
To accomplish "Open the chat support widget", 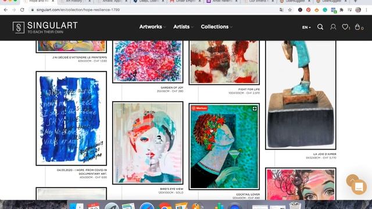I will click(359, 187).
